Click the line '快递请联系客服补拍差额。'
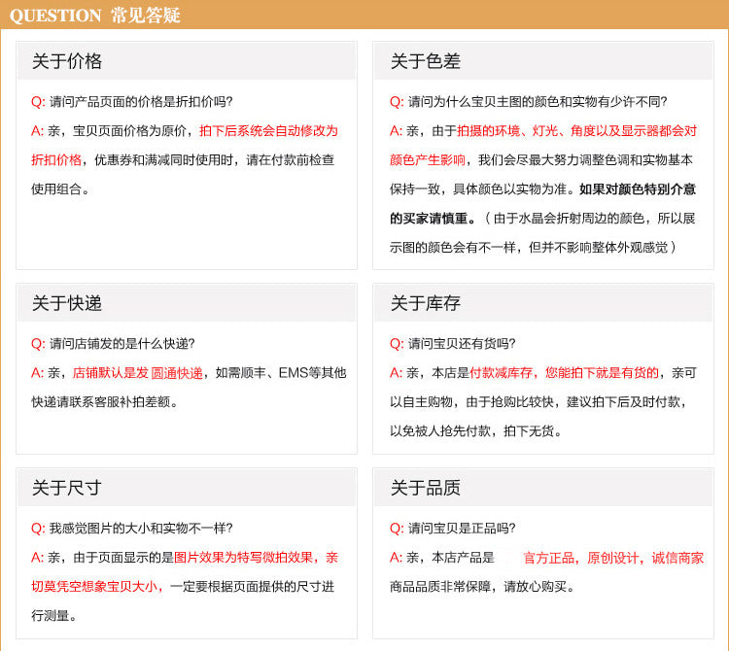The width and height of the screenshot is (729, 651). (x=105, y=402)
